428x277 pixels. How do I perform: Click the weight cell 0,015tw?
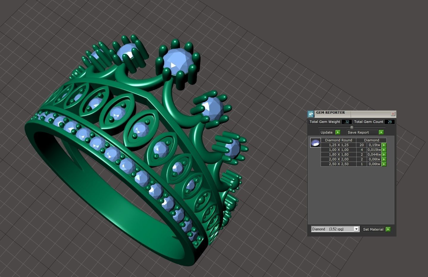point(374,150)
